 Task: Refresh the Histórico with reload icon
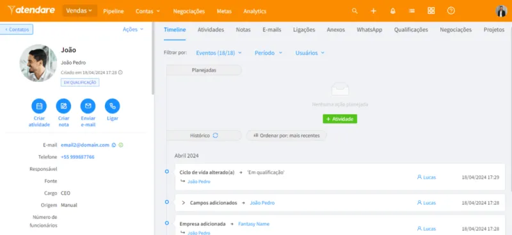(215, 135)
